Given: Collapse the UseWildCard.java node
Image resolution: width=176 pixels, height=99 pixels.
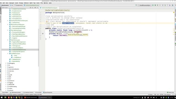Looking at the screenshot, I should [8, 54].
